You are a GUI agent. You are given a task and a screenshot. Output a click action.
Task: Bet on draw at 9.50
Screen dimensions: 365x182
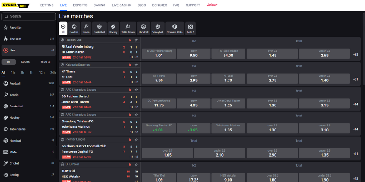point(193,54)
